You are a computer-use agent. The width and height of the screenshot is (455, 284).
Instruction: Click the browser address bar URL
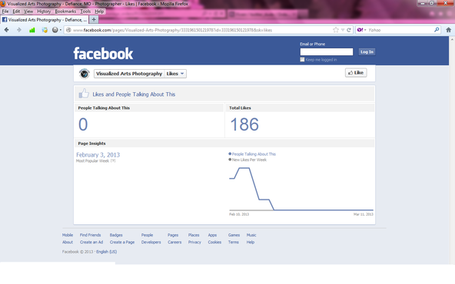coord(172,30)
